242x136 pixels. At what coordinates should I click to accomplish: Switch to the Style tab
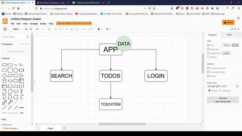point(230,35)
